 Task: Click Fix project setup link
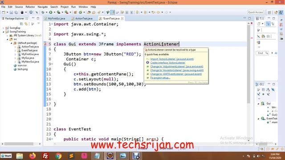160,78
